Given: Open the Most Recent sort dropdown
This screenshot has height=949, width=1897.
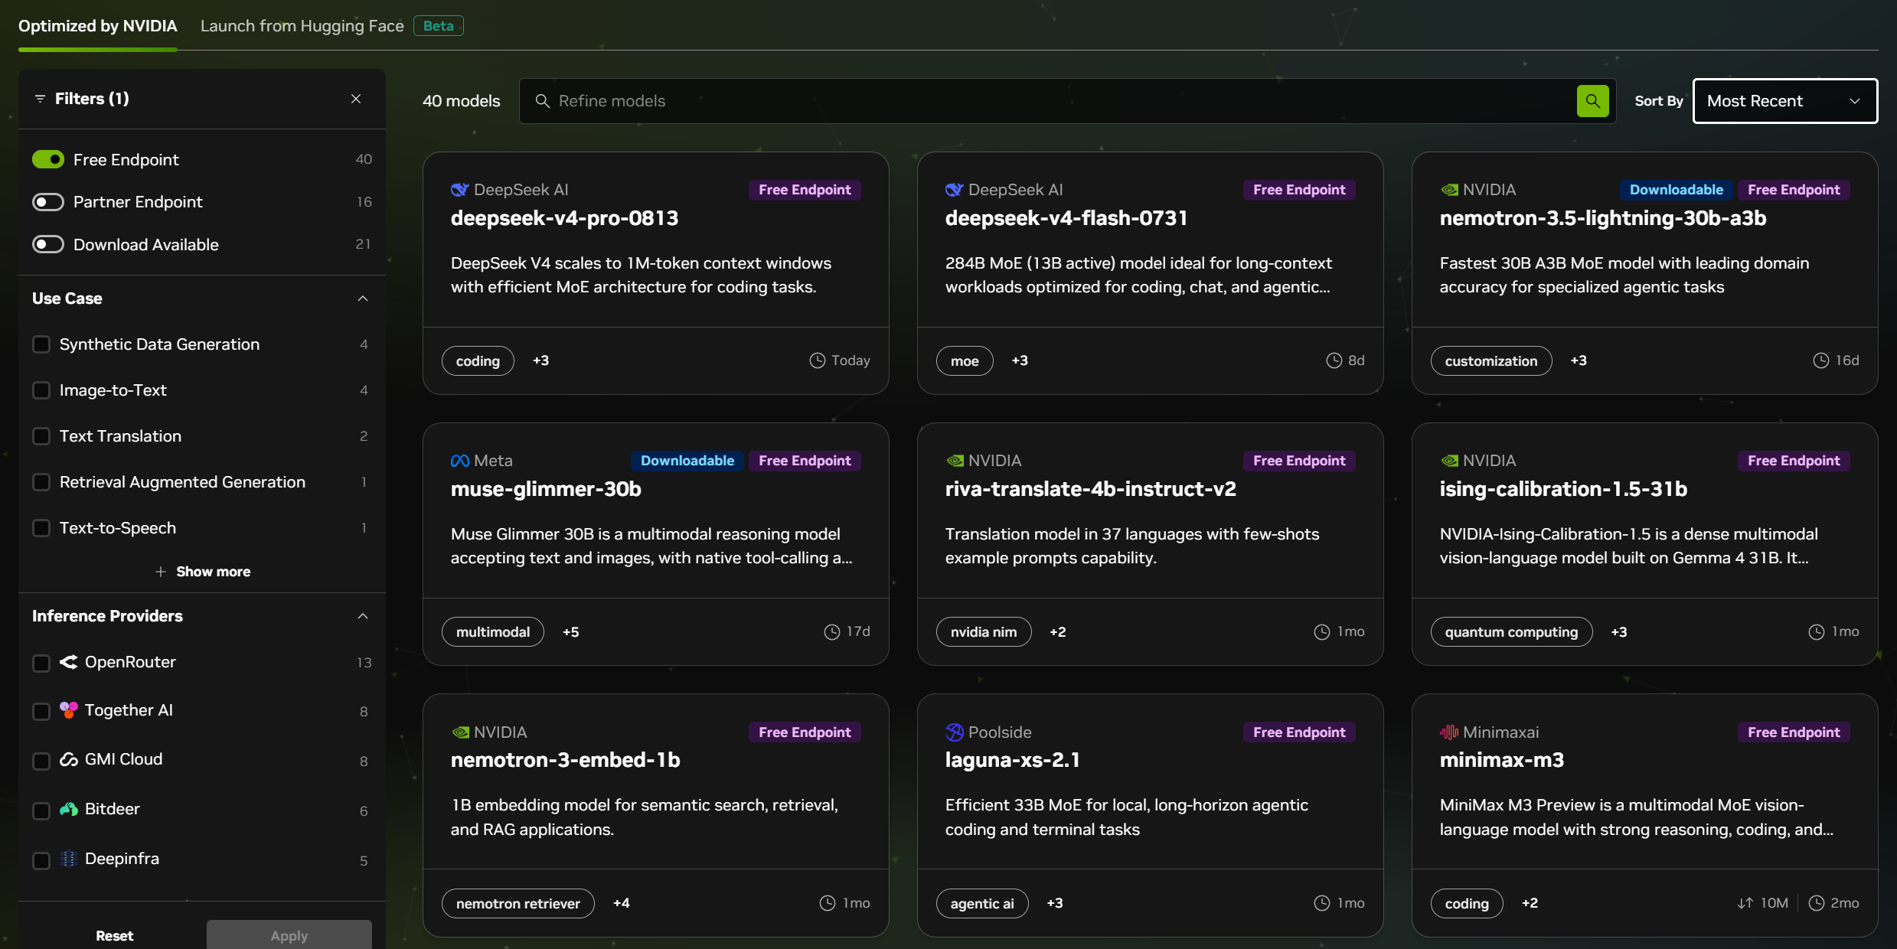Looking at the screenshot, I should pyautogui.click(x=1784, y=101).
